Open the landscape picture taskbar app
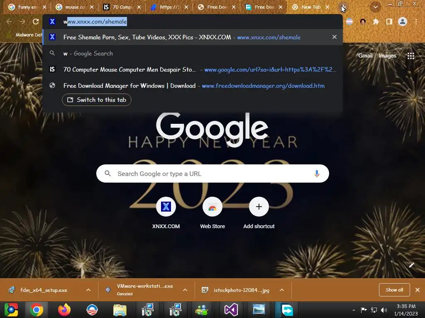Image resolution: width=425 pixels, height=318 pixels. (259, 310)
